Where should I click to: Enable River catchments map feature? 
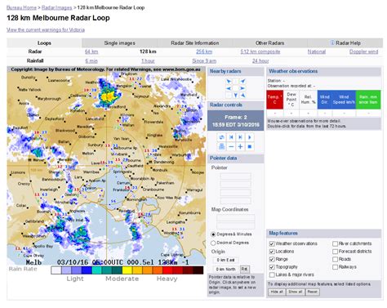tap(335, 243)
